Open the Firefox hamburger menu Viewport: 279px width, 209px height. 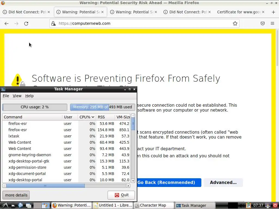(x=272, y=23)
